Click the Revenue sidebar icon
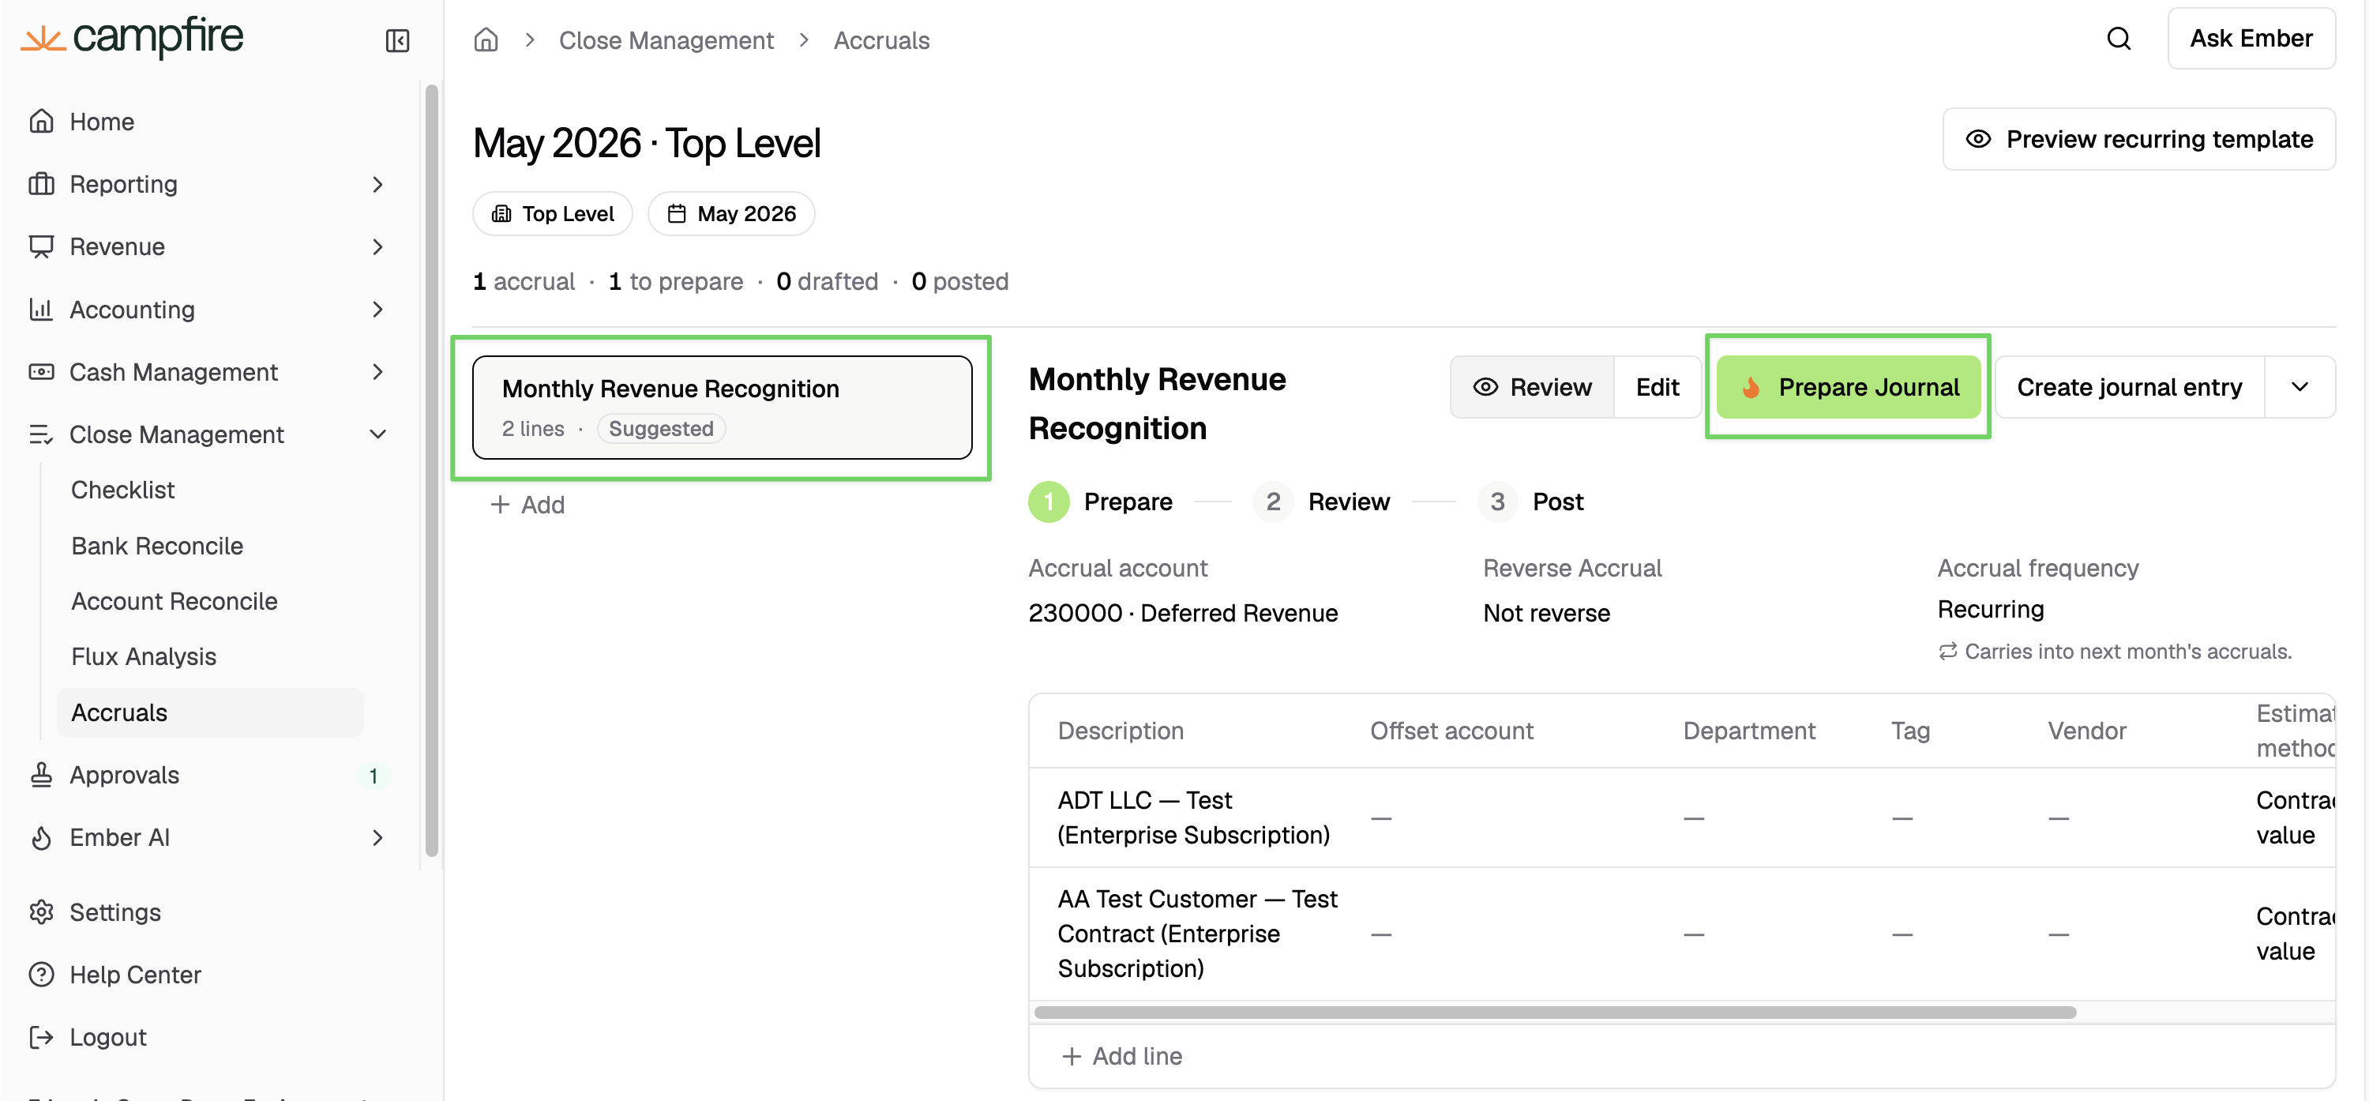 click(41, 246)
